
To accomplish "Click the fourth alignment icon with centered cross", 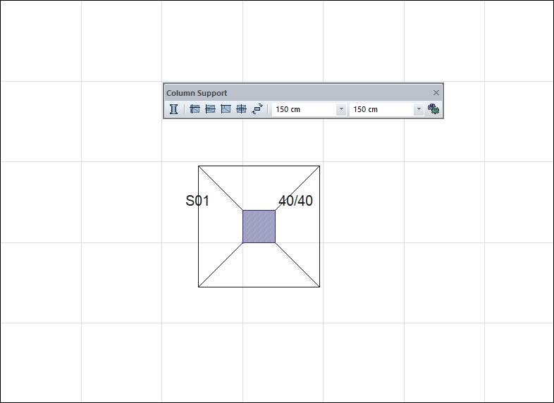I will (x=241, y=109).
